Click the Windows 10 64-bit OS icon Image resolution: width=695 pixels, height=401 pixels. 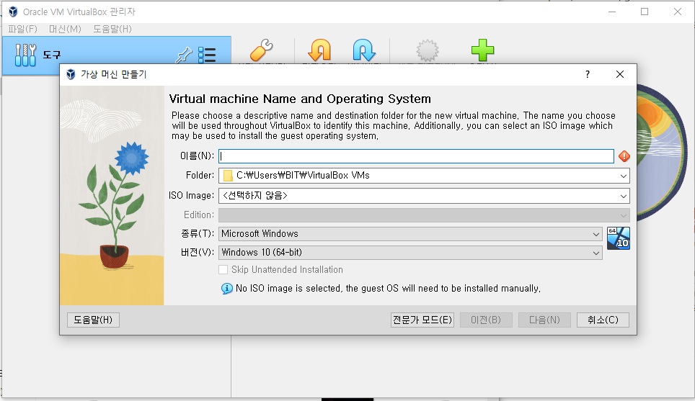tap(619, 238)
